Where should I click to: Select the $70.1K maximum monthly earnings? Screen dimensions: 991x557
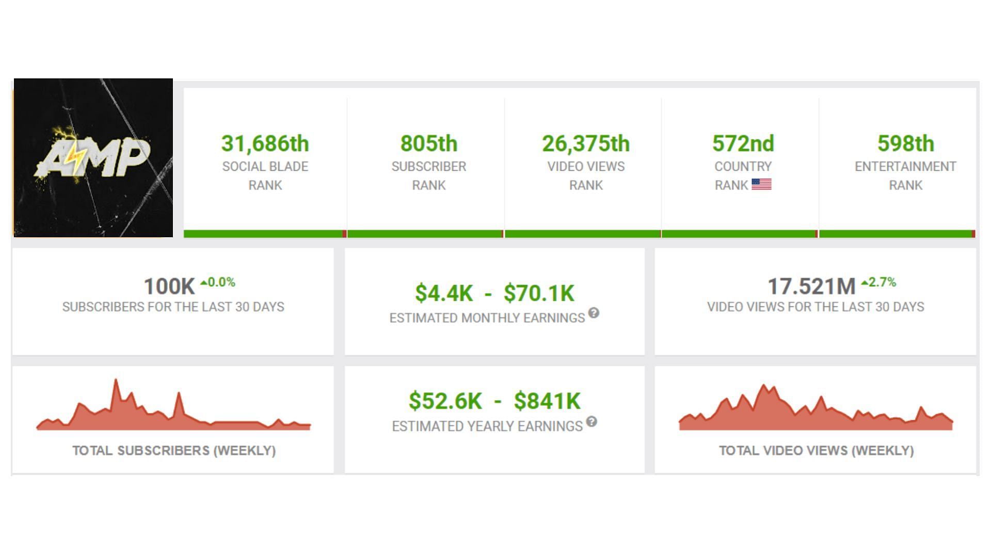[x=539, y=293]
